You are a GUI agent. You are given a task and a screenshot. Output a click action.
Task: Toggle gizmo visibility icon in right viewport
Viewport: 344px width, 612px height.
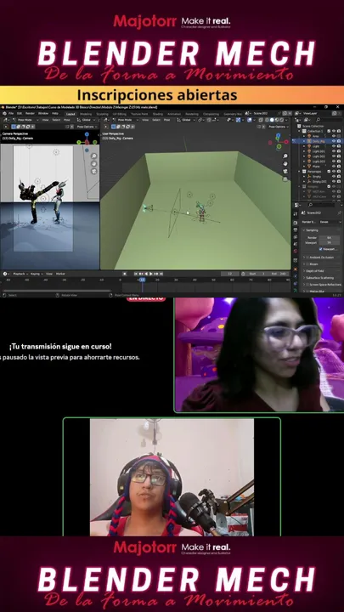pyautogui.click(x=239, y=120)
